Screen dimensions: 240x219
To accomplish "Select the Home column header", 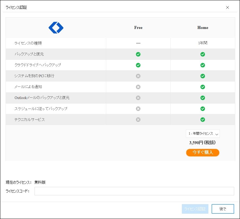I will (203, 28).
